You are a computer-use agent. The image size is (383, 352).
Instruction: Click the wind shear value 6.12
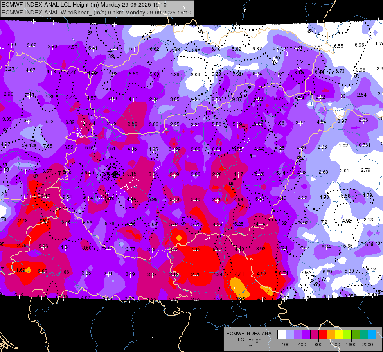point(371,270)
